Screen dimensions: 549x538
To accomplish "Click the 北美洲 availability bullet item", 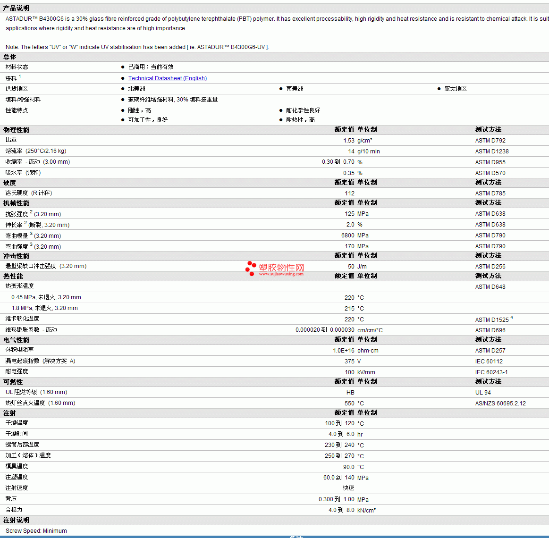I will (136, 89).
